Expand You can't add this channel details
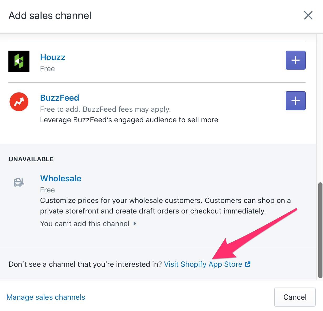 click(x=85, y=223)
